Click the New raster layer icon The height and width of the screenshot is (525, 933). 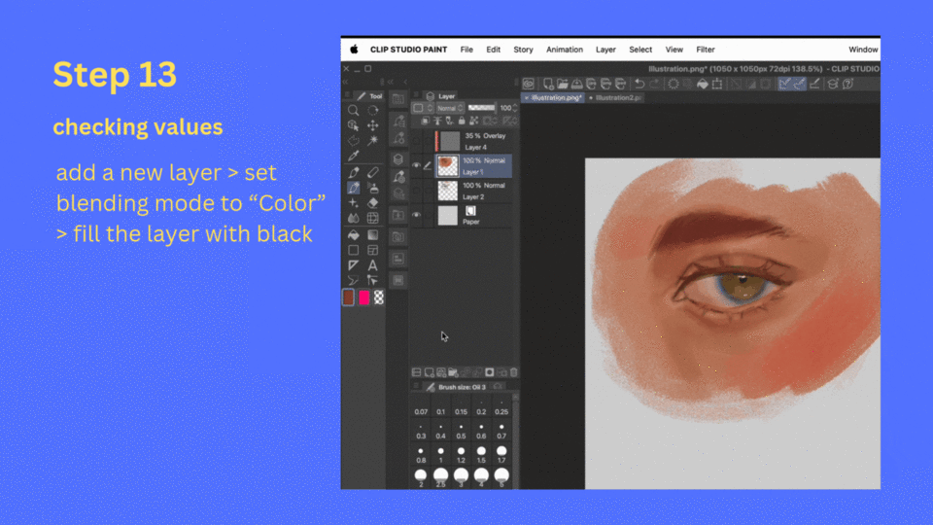tap(429, 372)
